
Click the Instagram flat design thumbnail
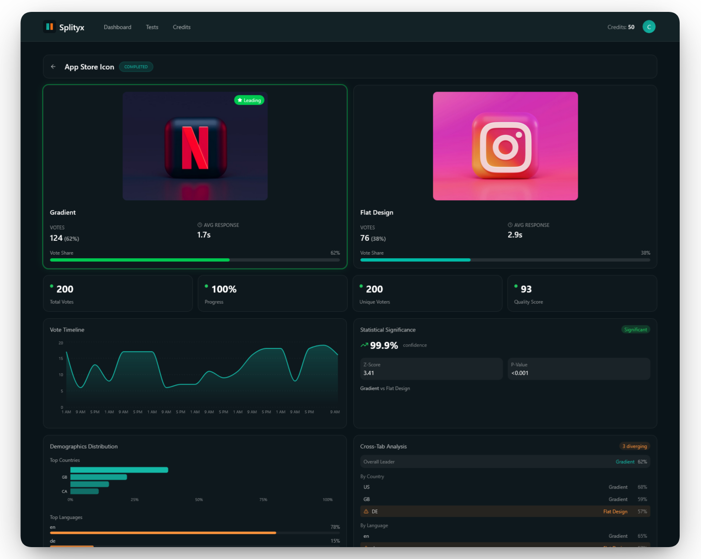click(x=505, y=146)
